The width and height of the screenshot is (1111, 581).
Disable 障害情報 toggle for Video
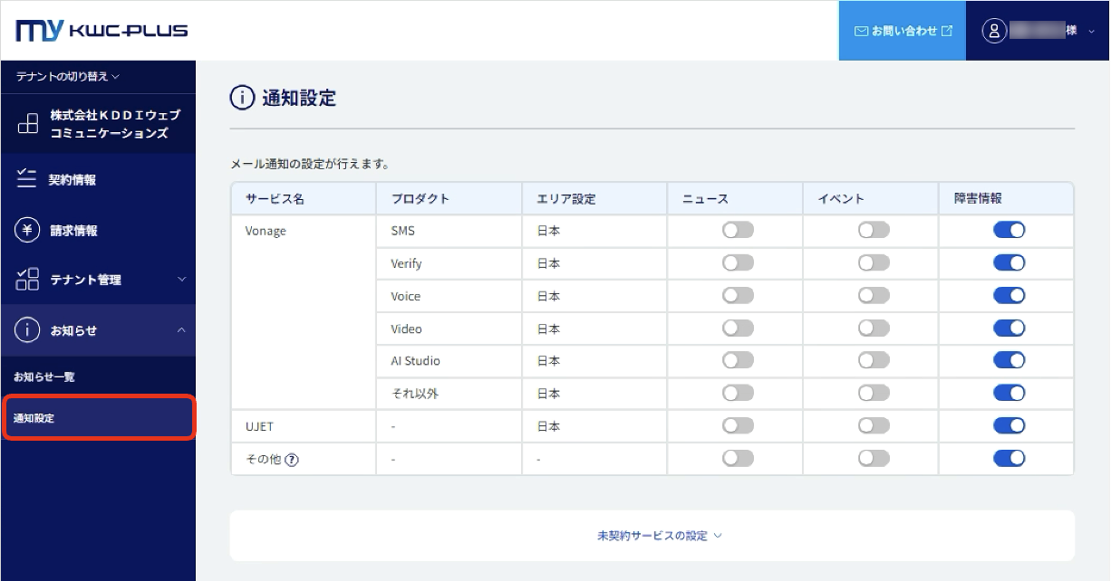pos(1009,328)
